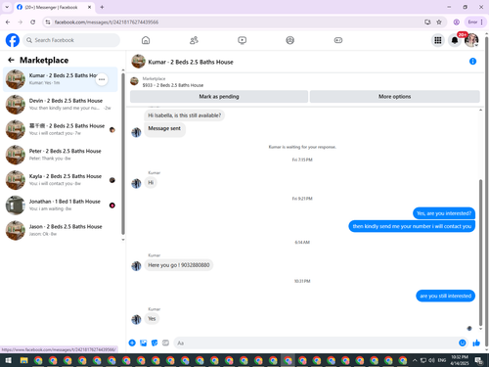Screen dimensions: 489x367
Task: Choose a sticker icon in the composer
Action: [155, 343]
